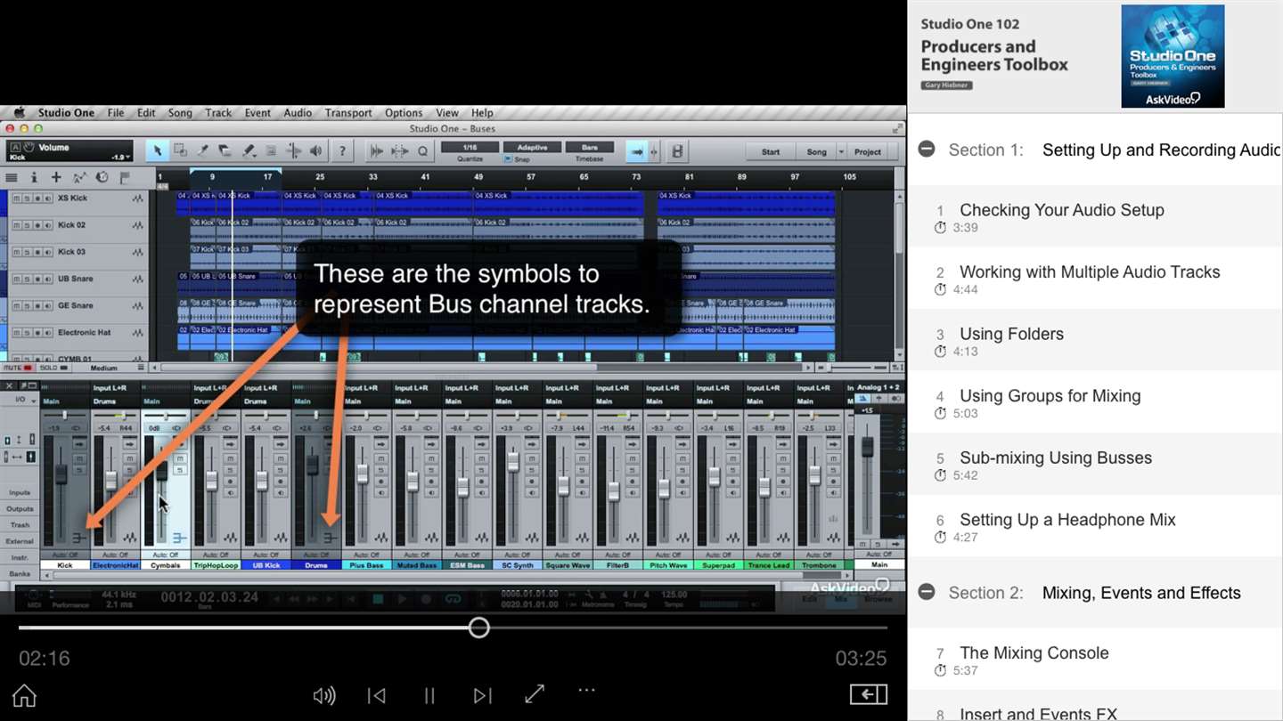Open the Bars timebase dropdown

[590, 147]
